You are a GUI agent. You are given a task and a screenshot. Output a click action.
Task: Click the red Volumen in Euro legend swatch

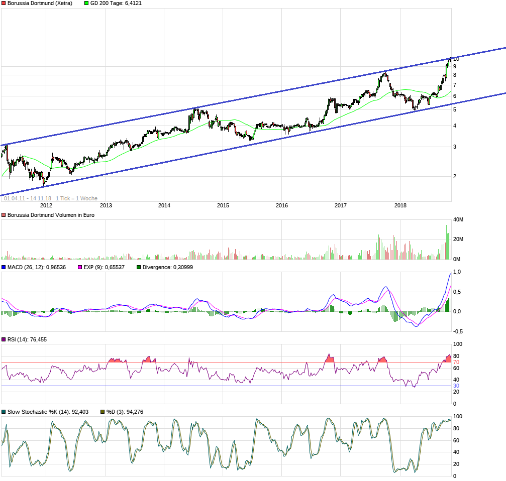4,215
